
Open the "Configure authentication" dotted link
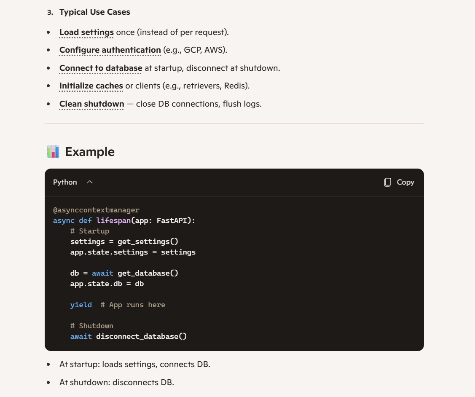point(110,50)
